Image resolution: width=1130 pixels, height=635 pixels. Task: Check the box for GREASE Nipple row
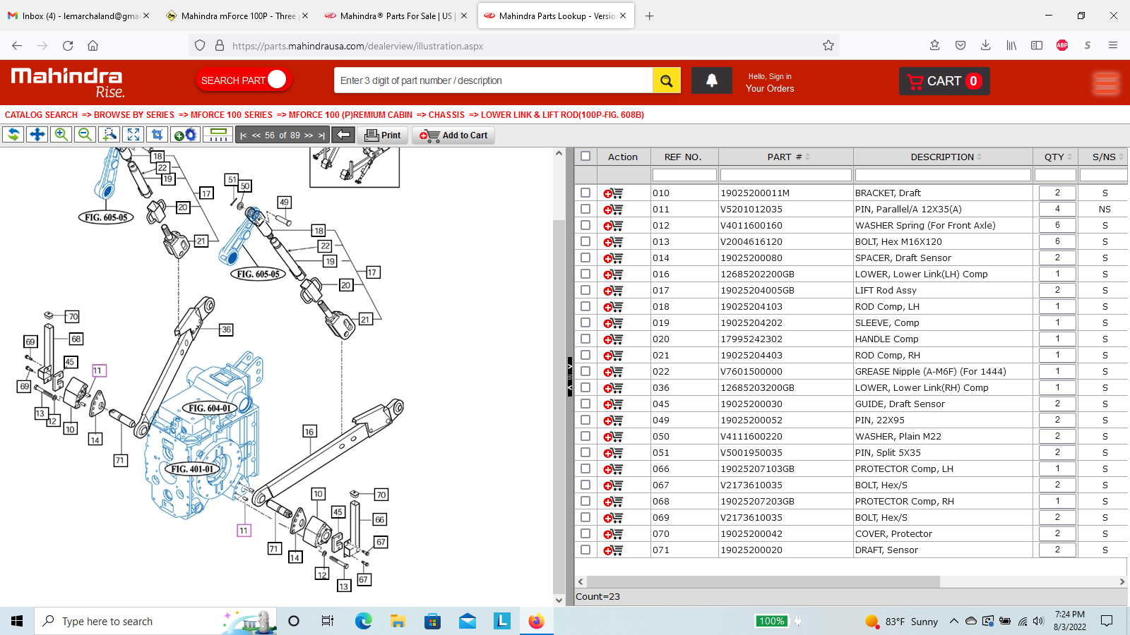[585, 371]
